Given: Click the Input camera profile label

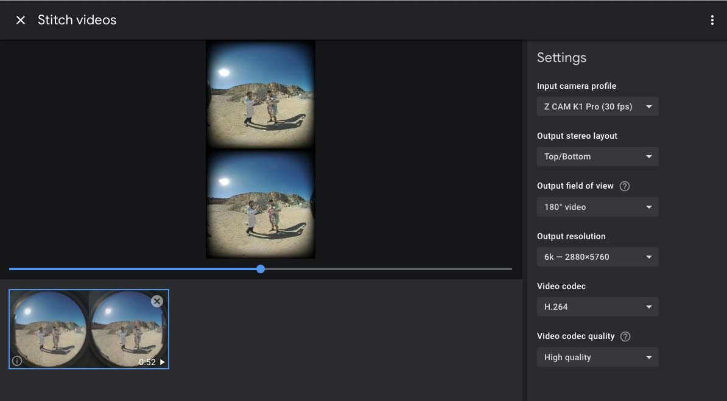Looking at the screenshot, I should click(577, 86).
